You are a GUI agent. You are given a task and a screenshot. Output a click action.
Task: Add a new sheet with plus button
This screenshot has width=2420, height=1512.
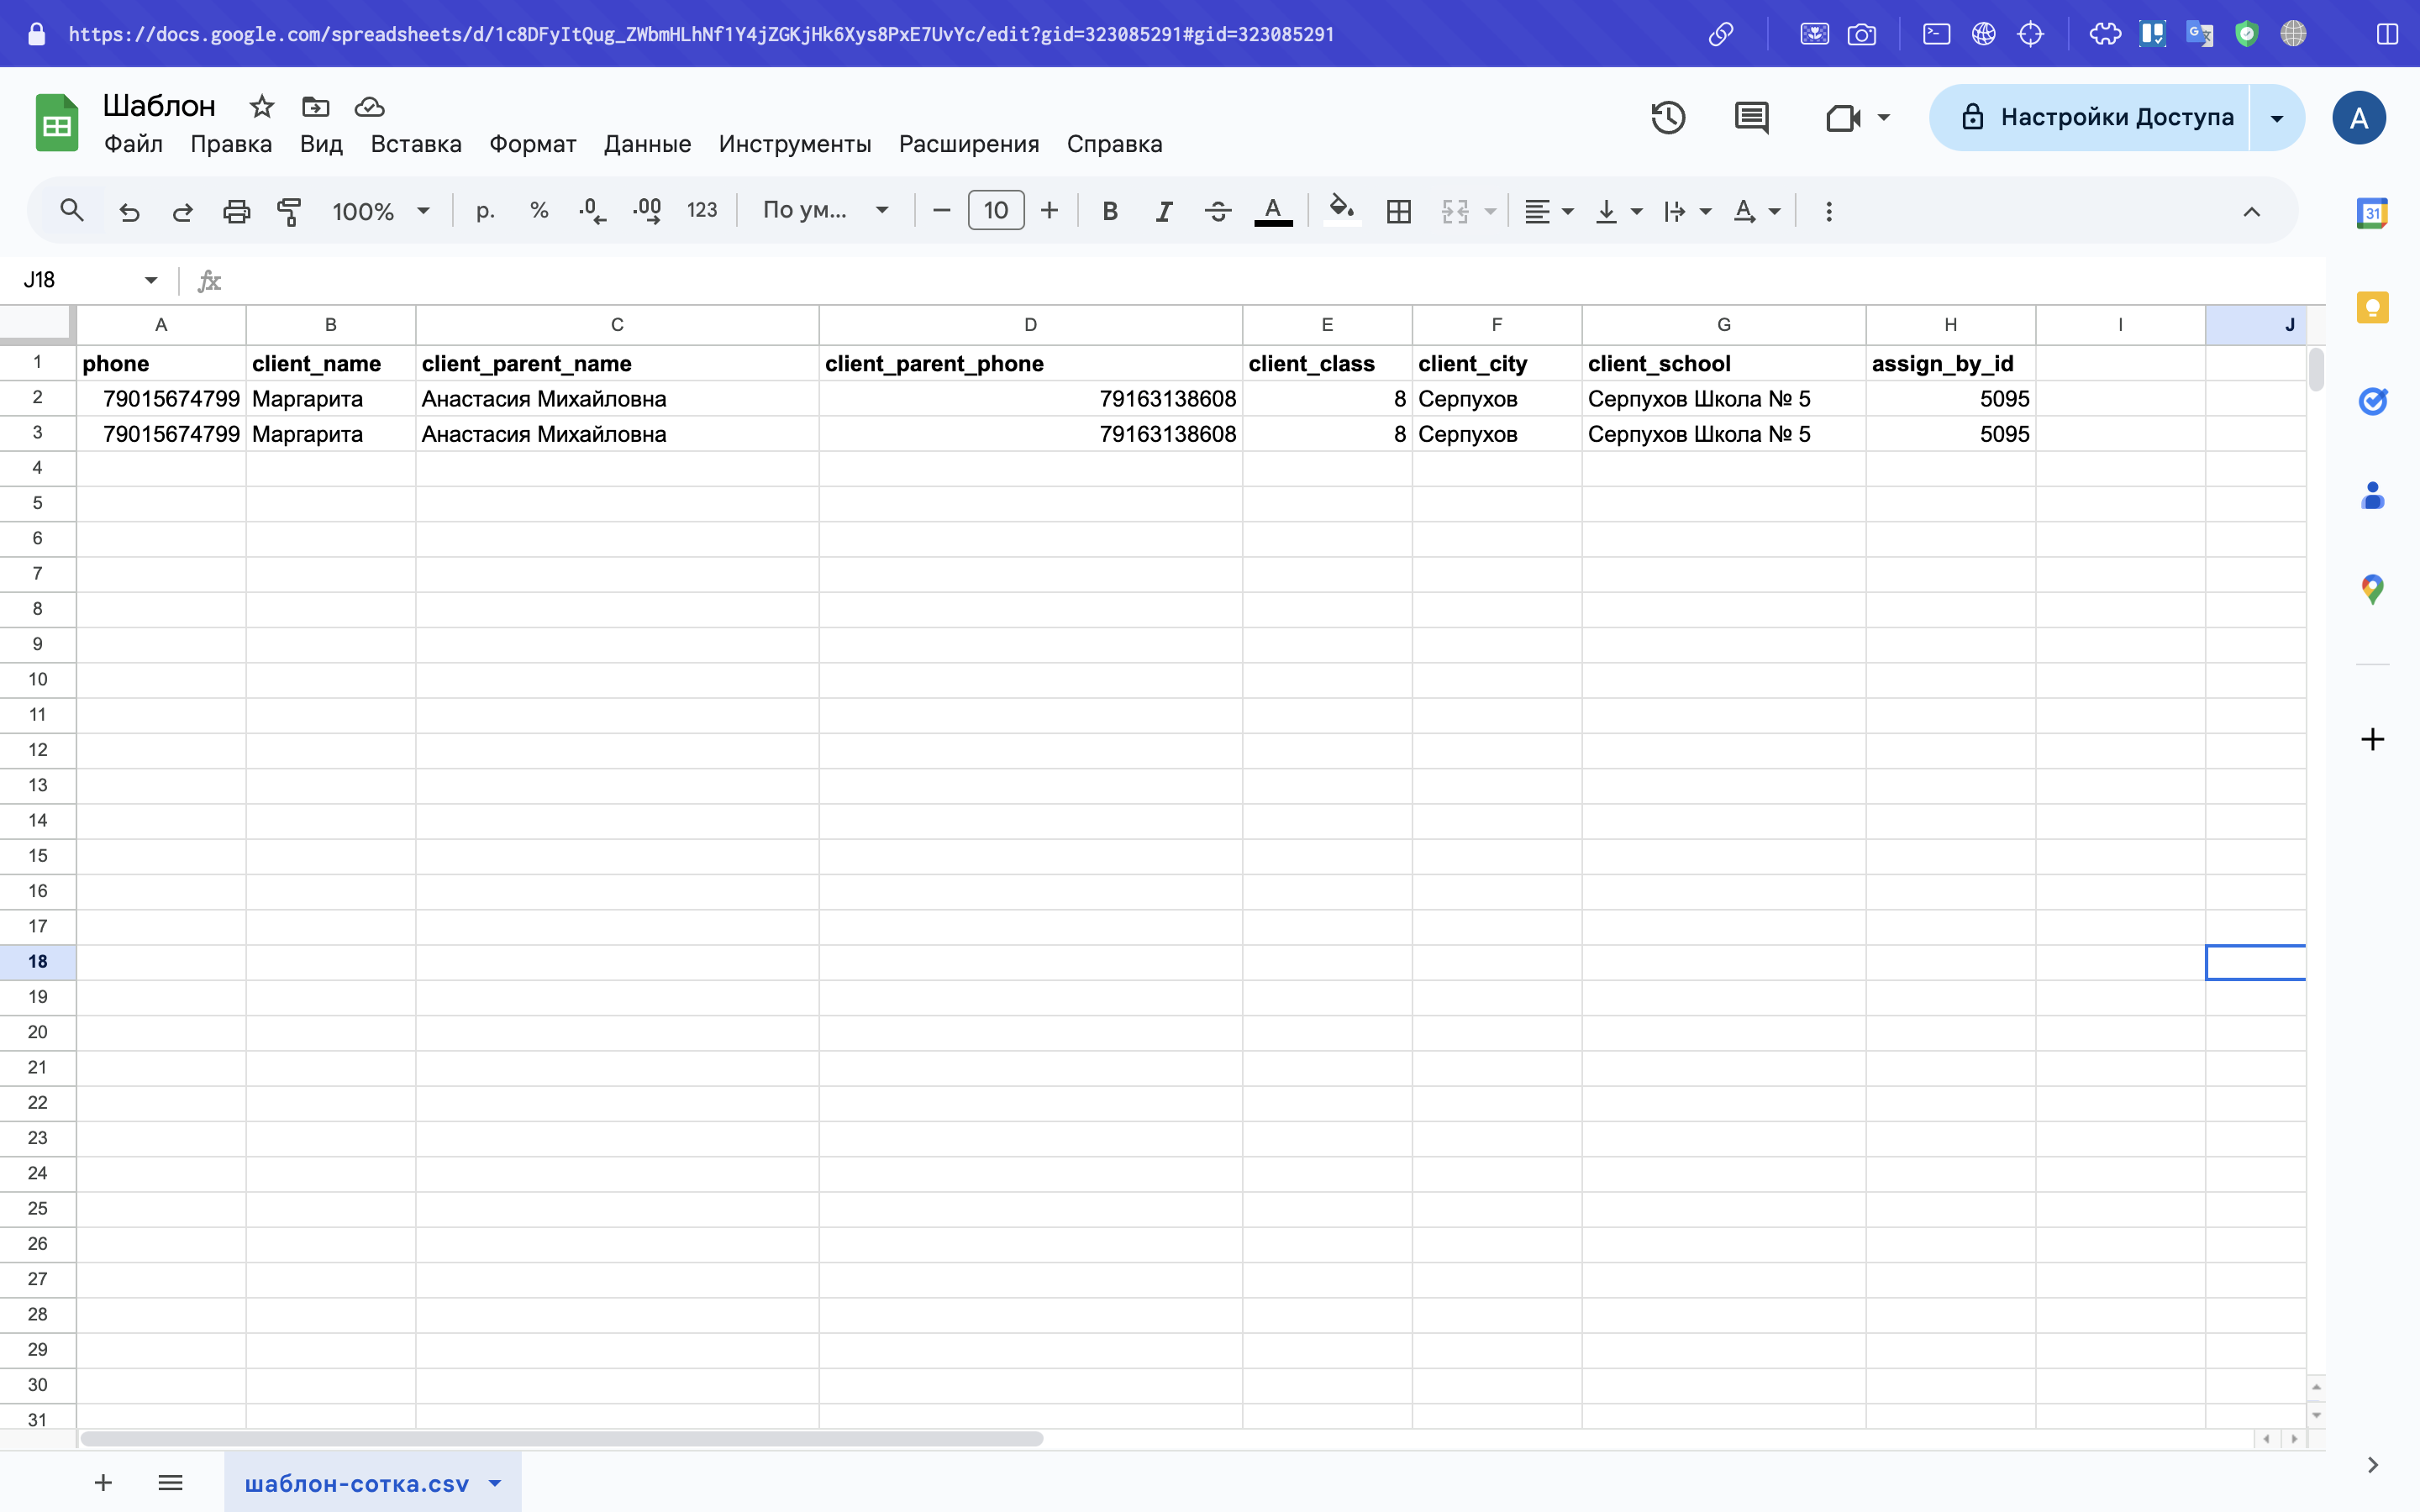[103, 1483]
